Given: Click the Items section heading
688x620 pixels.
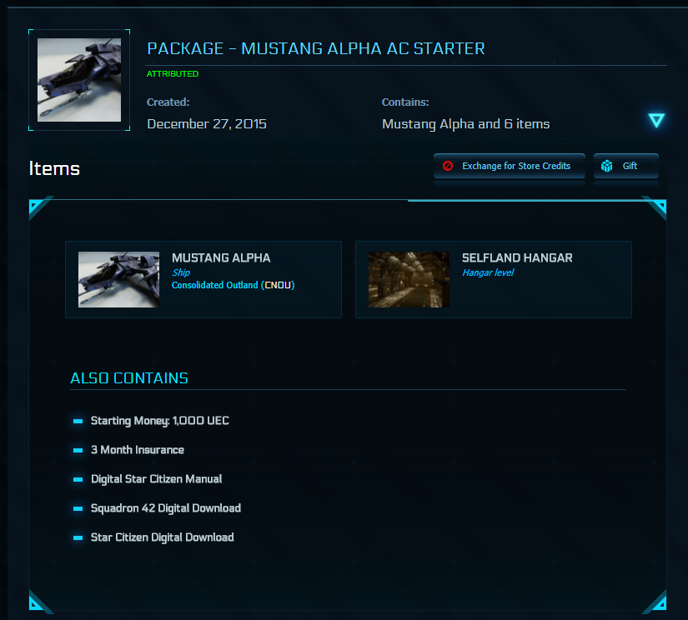Looking at the screenshot, I should [x=54, y=168].
